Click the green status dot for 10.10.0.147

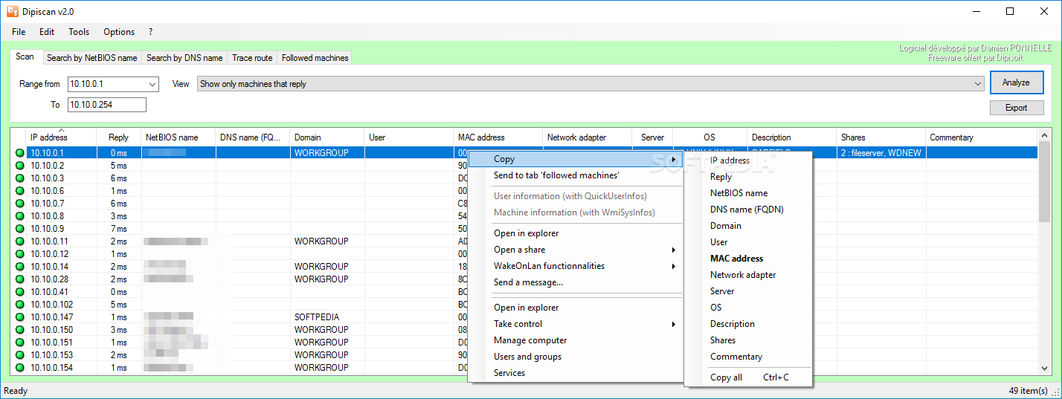point(19,317)
